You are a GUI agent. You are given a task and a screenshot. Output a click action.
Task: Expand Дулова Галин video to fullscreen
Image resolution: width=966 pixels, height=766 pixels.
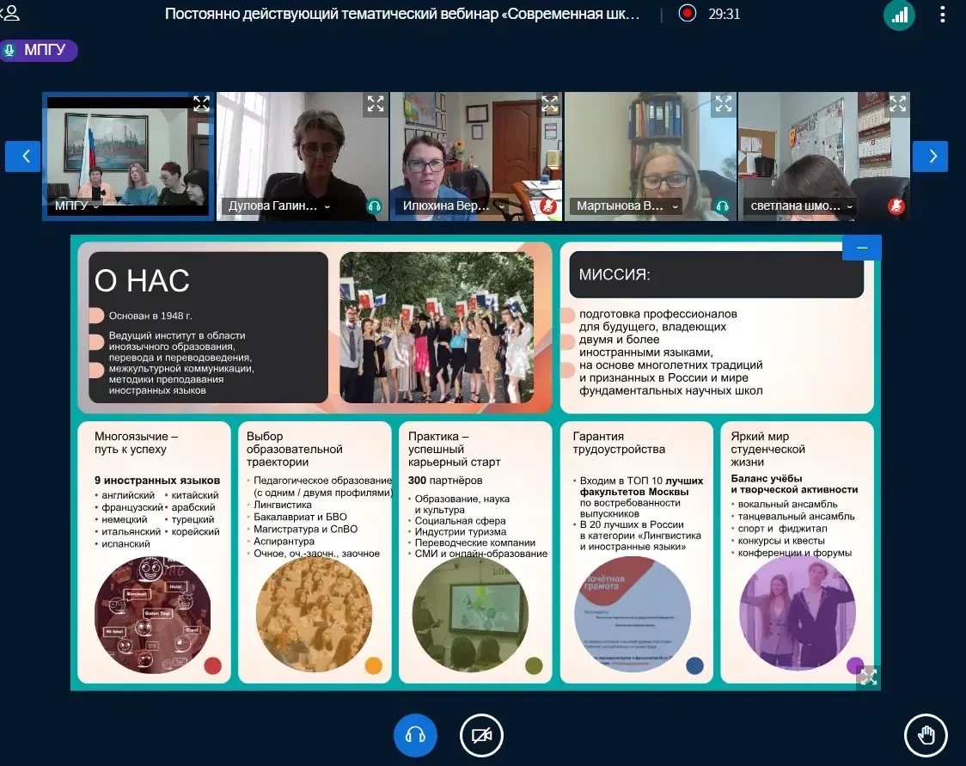[x=376, y=103]
